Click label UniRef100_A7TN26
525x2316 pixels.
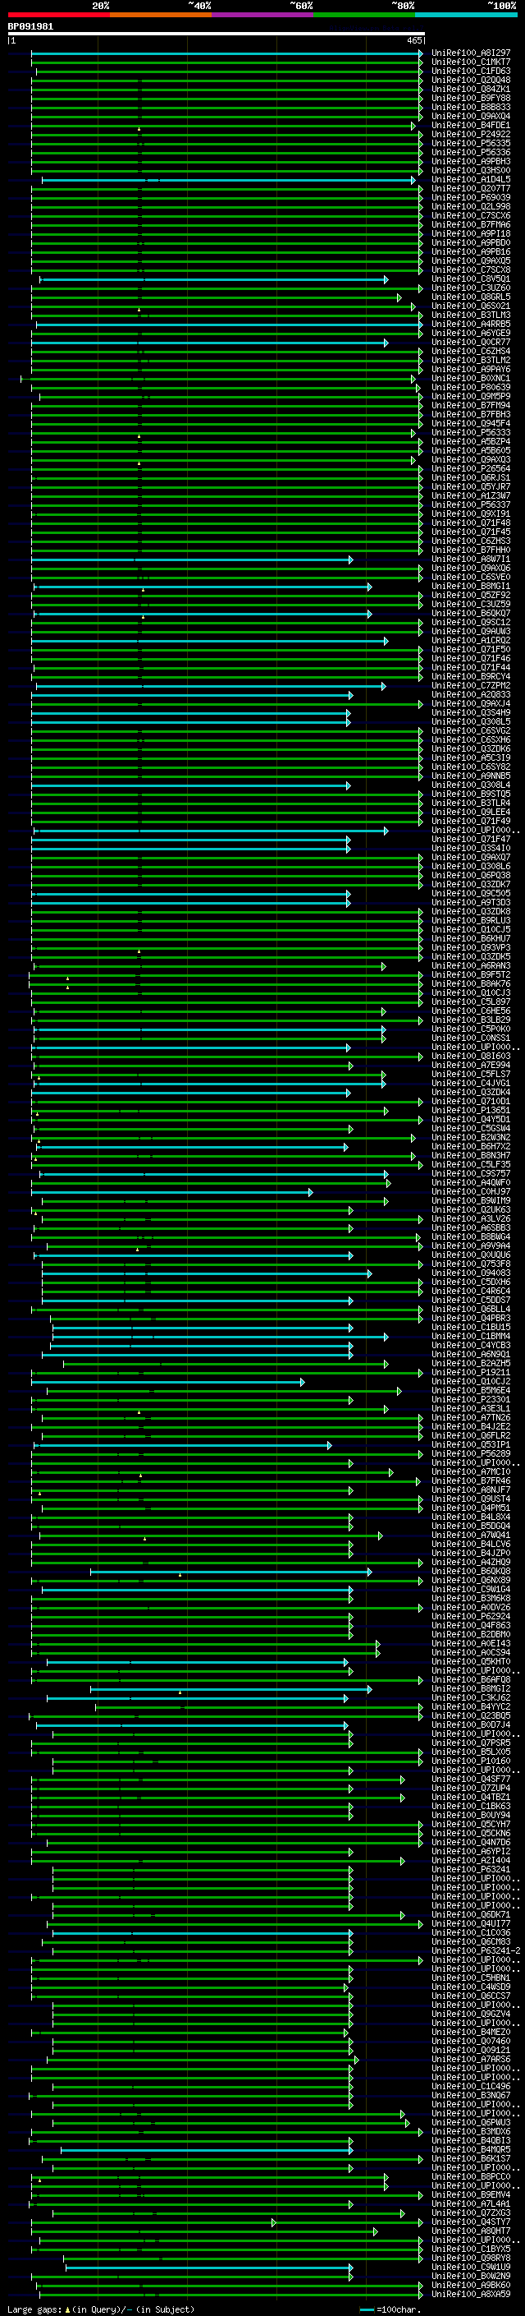[x=470, y=1418]
